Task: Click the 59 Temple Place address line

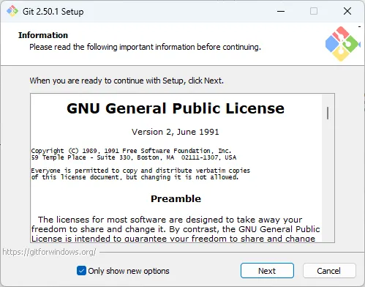Action: click(x=134, y=157)
